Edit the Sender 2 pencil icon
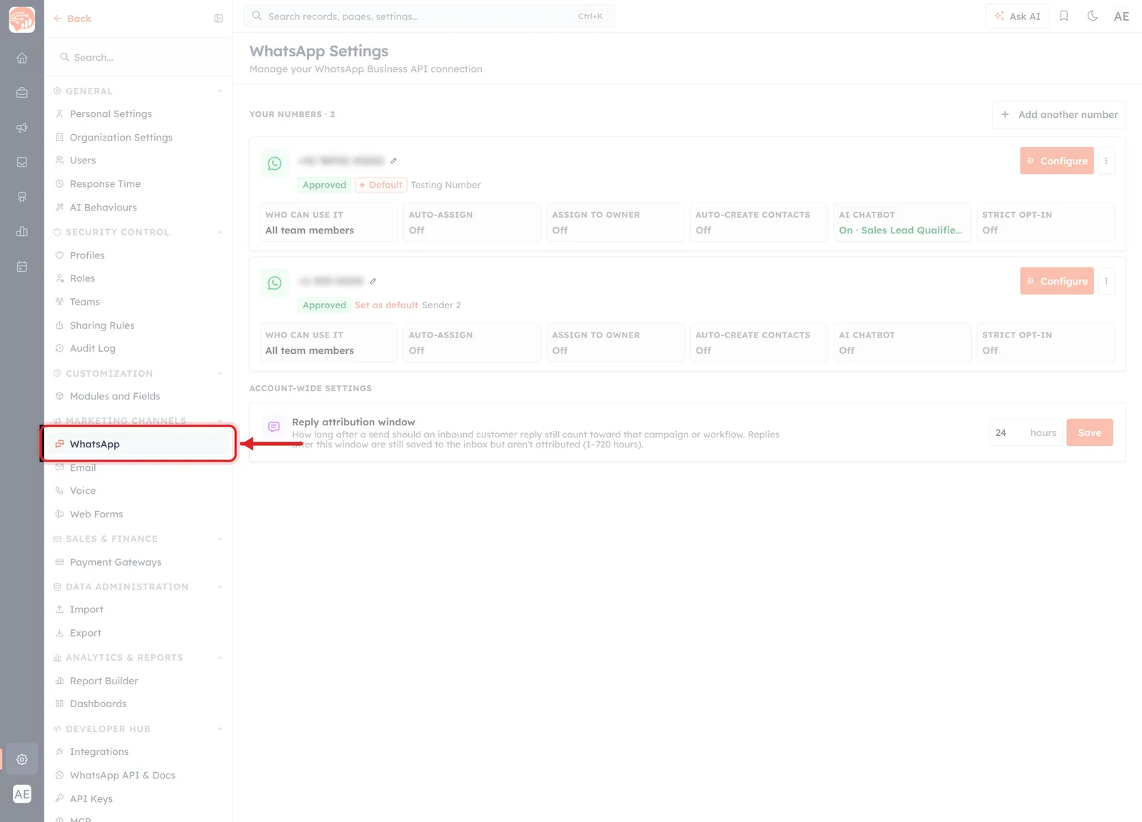 373,281
